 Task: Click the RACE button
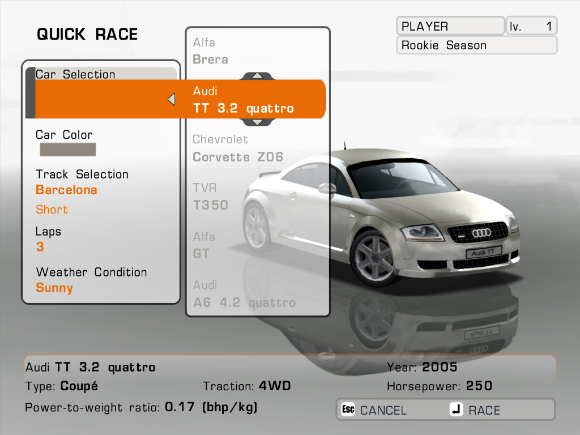coord(476,410)
